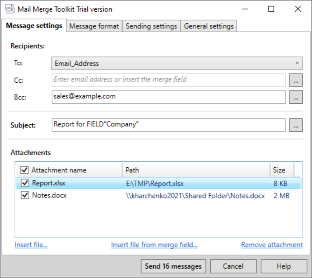Switch to the Message format tab

tap(94, 26)
